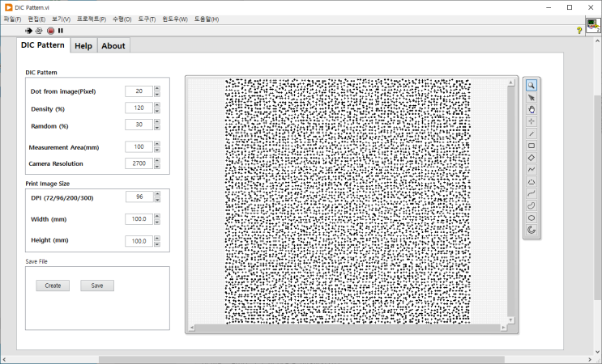
Task: Open the 프로젝트(P) menu
Action: pos(92,19)
